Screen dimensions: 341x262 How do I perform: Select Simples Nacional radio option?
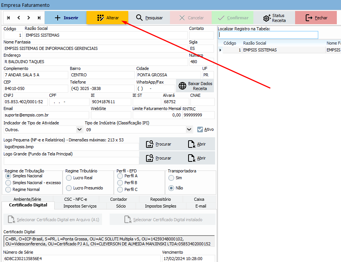pyautogui.click(x=8, y=176)
